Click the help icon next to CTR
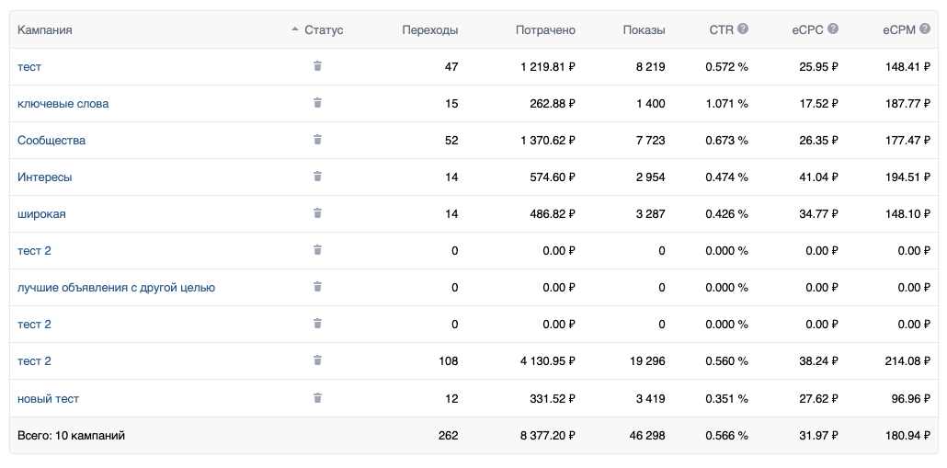 pos(743,29)
